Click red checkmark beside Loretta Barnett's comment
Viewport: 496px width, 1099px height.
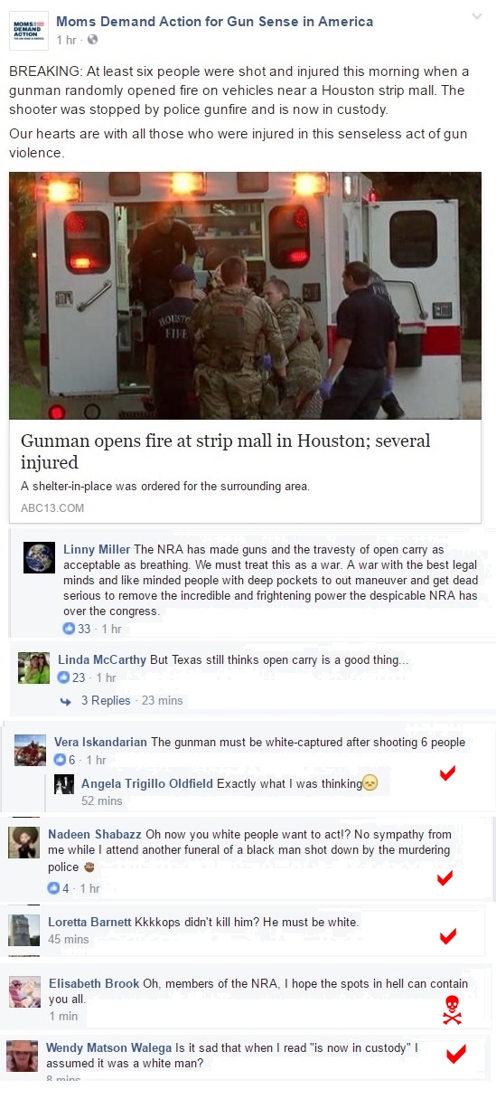click(x=447, y=935)
